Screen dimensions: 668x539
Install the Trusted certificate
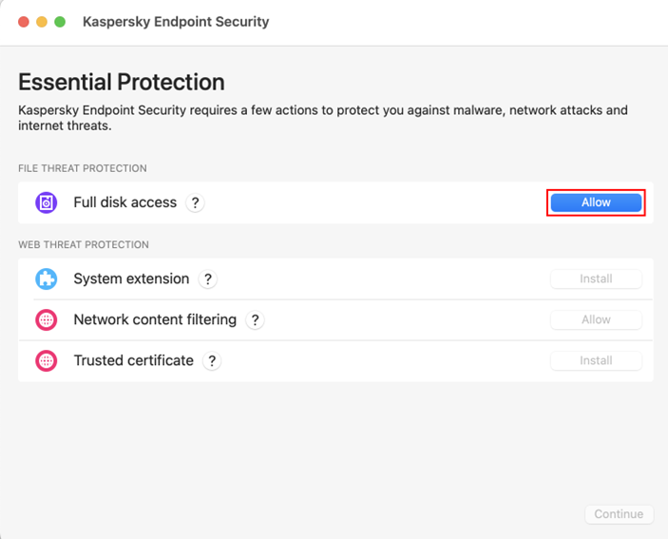click(596, 361)
